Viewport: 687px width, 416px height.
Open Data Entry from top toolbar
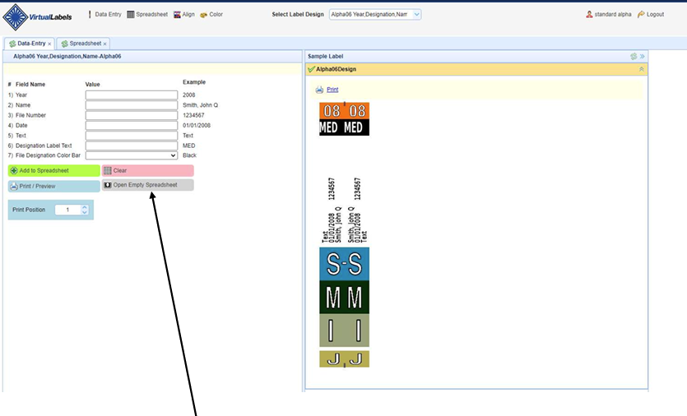tap(104, 15)
